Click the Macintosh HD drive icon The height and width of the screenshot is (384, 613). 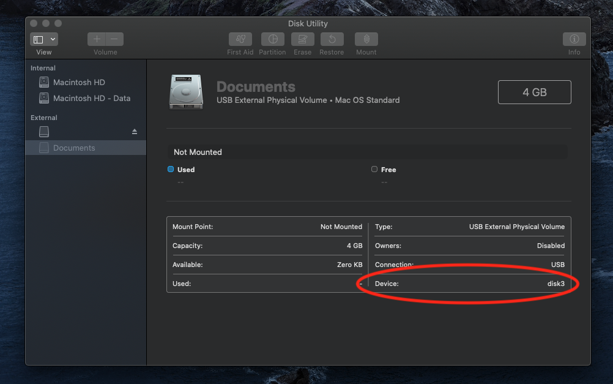44,82
